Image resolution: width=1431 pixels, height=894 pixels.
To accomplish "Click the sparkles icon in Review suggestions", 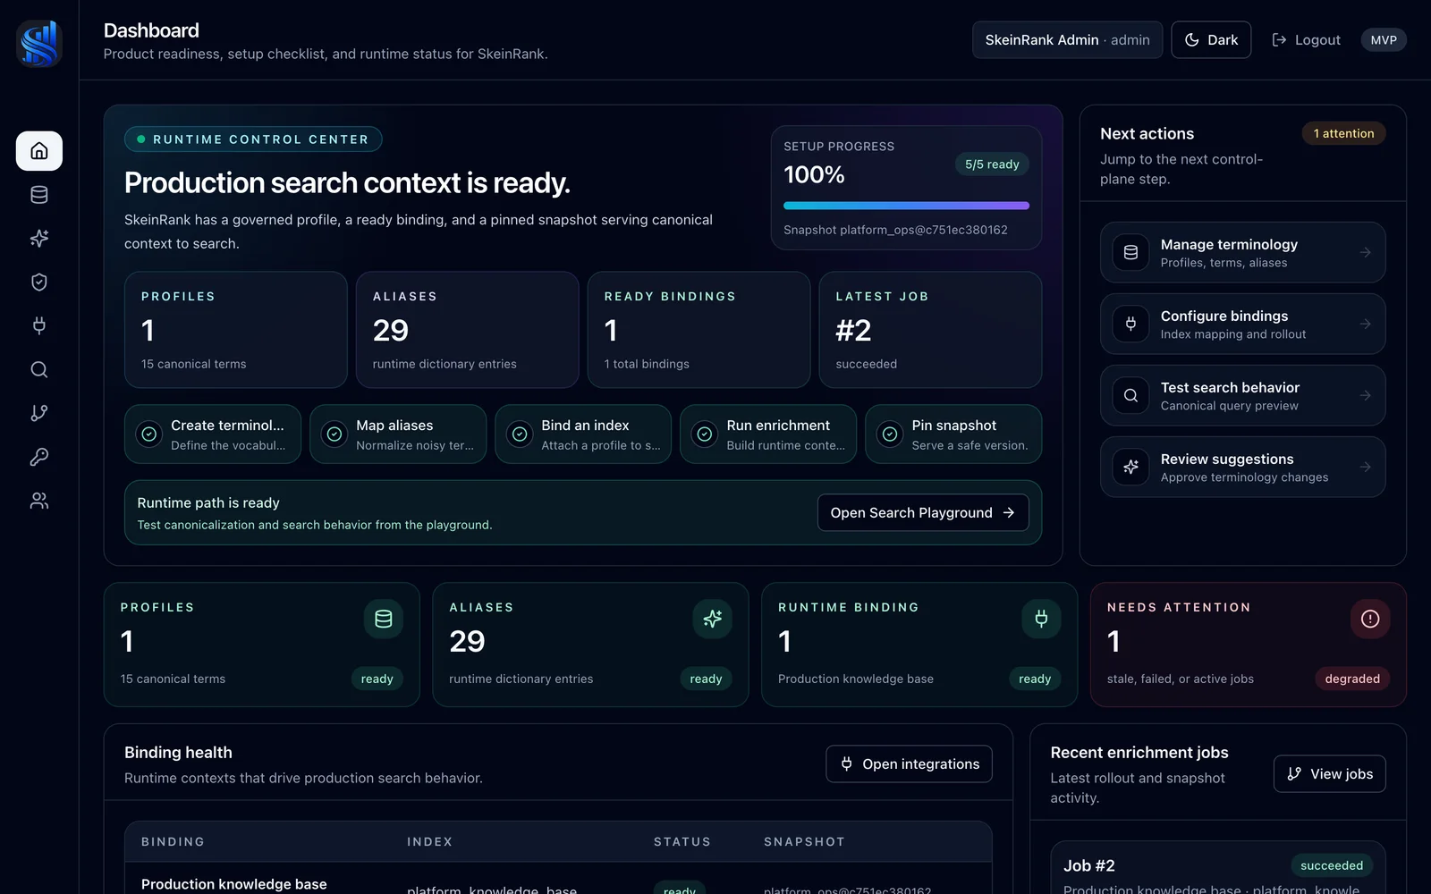I will (x=1130, y=468).
